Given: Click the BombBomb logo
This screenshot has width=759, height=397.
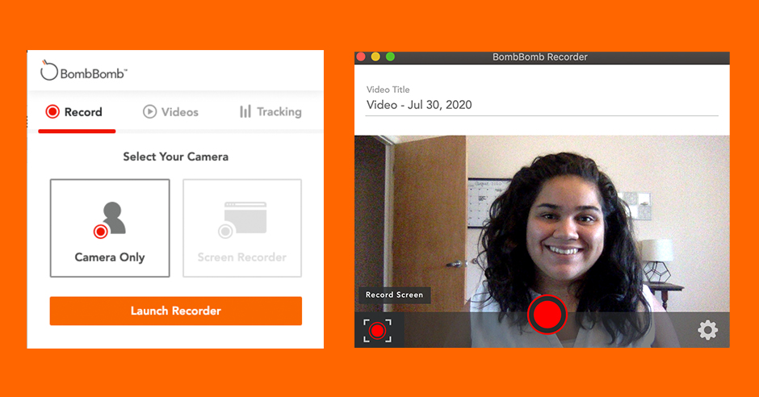Looking at the screenshot, I should (83, 72).
